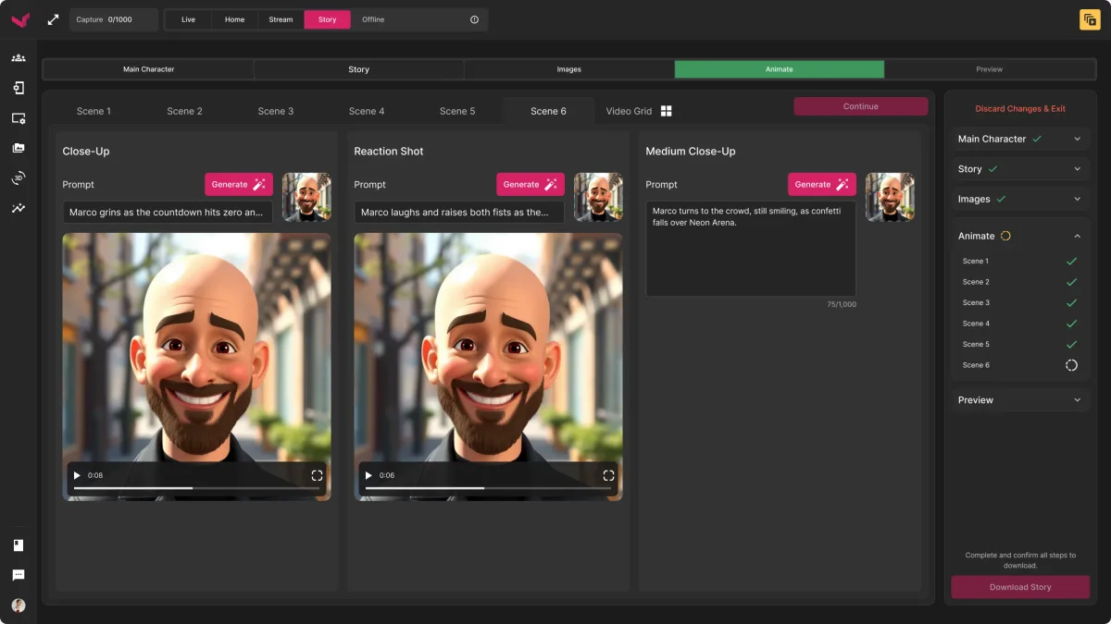1111x624 pixels.
Task: Click the Video Grid squares icon
Action: click(666, 111)
